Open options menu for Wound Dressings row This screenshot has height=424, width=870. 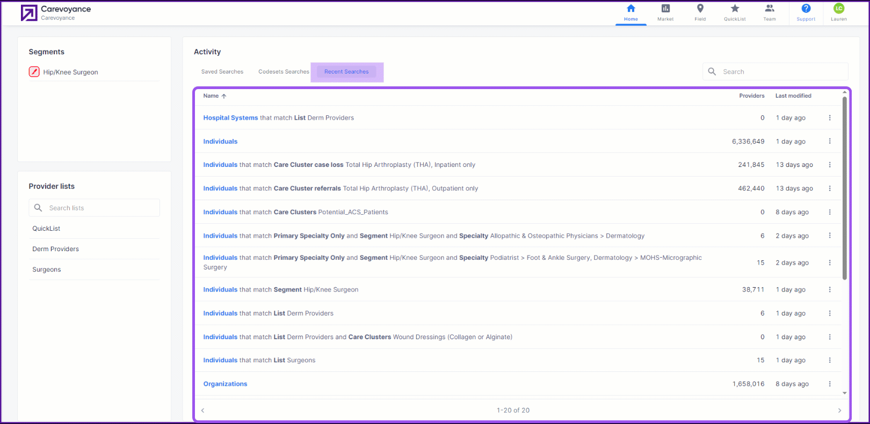(x=830, y=337)
